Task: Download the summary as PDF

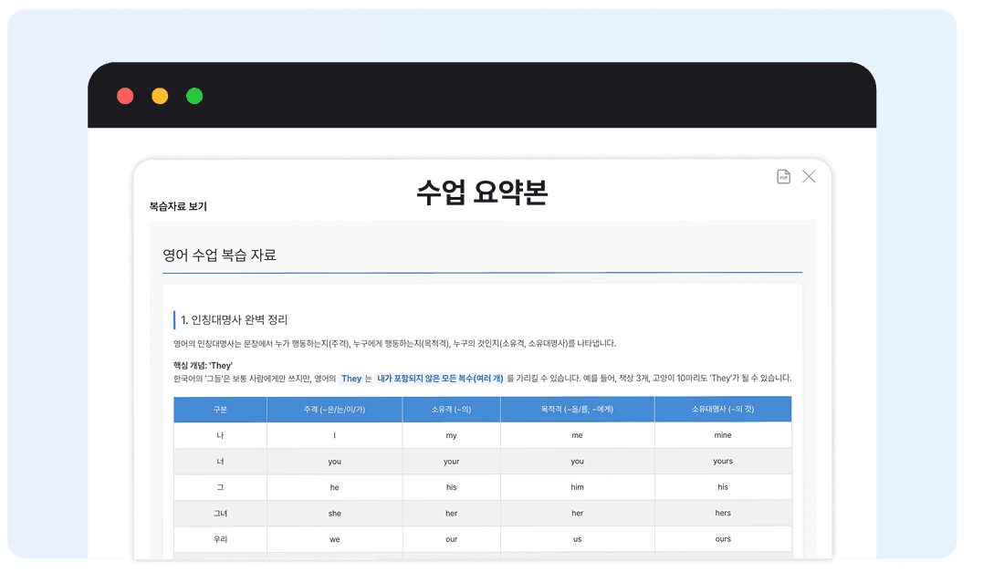Action: 783,177
